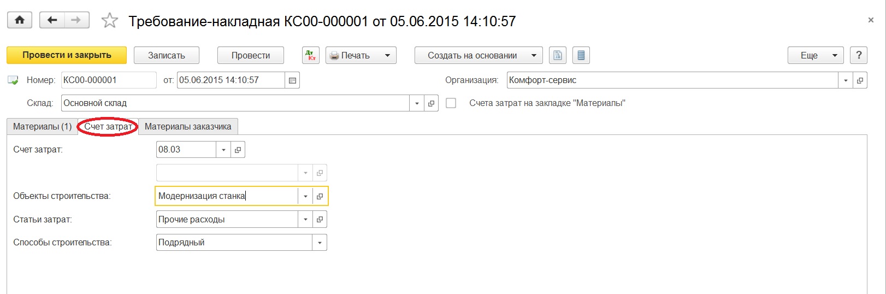Image resolution: width=886 pixels, height=294 pixels.
Task: Expand the Статьи затрат dropdown
Action: (305, 220)
